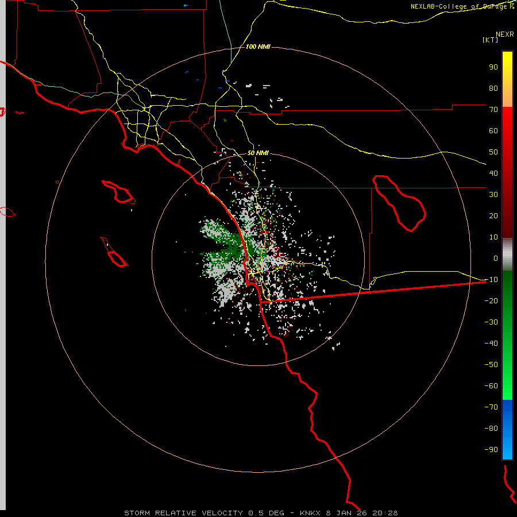This screenshot has height=517, width=517.
Task: Click the -20 value on velocity scale
Action: tap(491, 300)
